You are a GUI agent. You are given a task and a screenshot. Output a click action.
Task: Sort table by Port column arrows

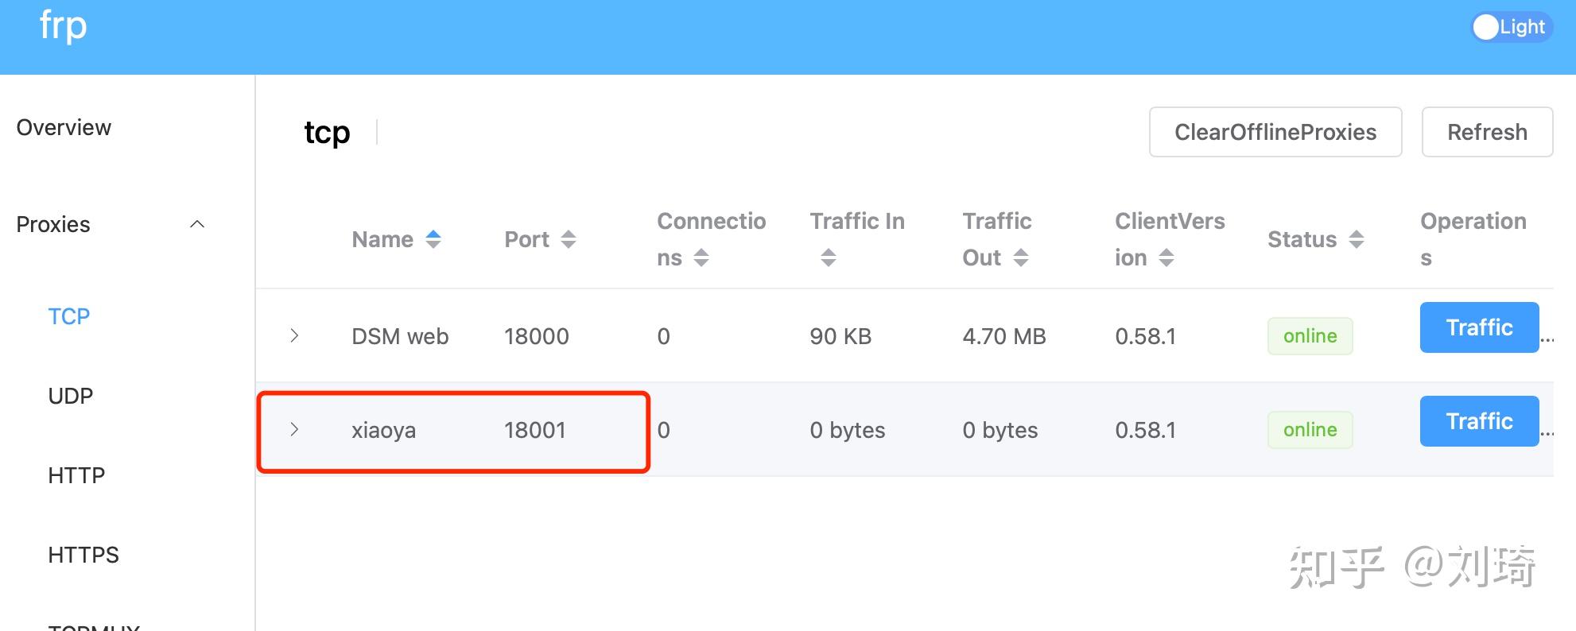click(x=568, y=239)
